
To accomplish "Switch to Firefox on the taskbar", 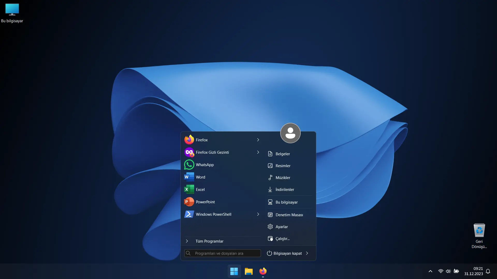I will 263,271.
